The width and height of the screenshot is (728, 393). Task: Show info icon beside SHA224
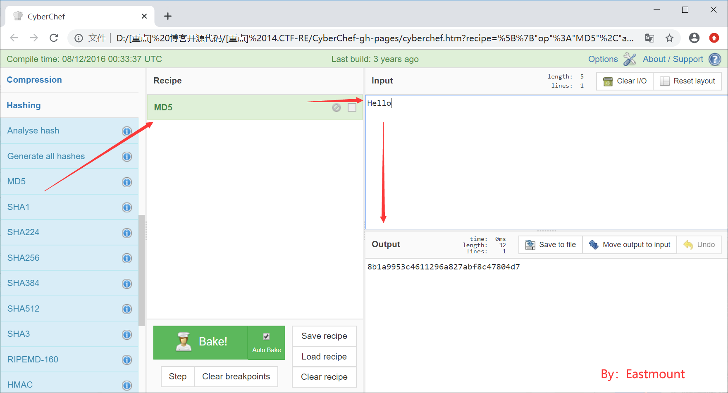(x=127, y=233)
